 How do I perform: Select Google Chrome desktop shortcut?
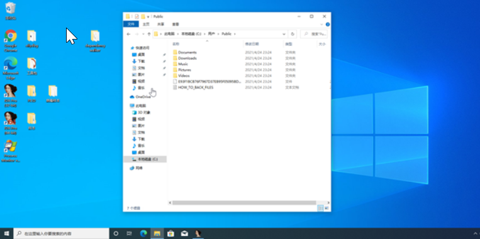point(11,41)
